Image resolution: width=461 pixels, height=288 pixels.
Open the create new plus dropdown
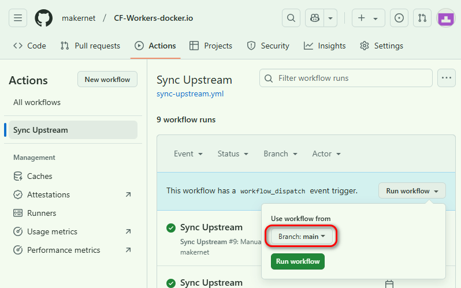(x=367, y=18)
